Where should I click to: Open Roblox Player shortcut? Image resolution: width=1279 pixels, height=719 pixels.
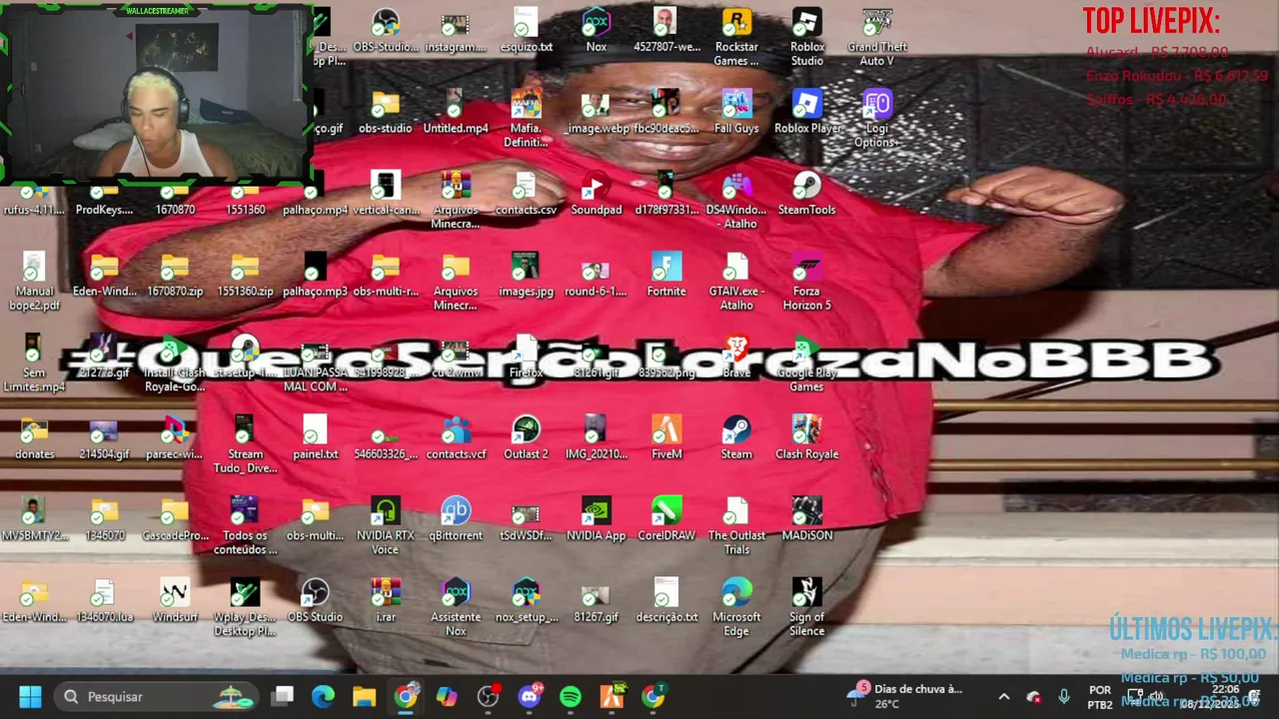[807, 112]
